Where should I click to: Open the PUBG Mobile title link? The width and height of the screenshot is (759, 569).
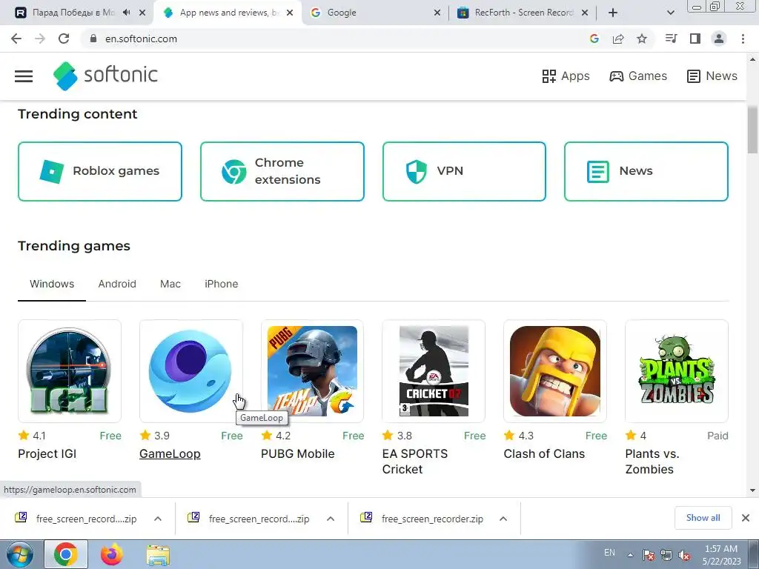pyautogui.click(x=298, y=454)
